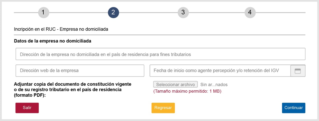Click progress line between steps 3 and 4
Screen dimensions: 319x121
point(216,13)
